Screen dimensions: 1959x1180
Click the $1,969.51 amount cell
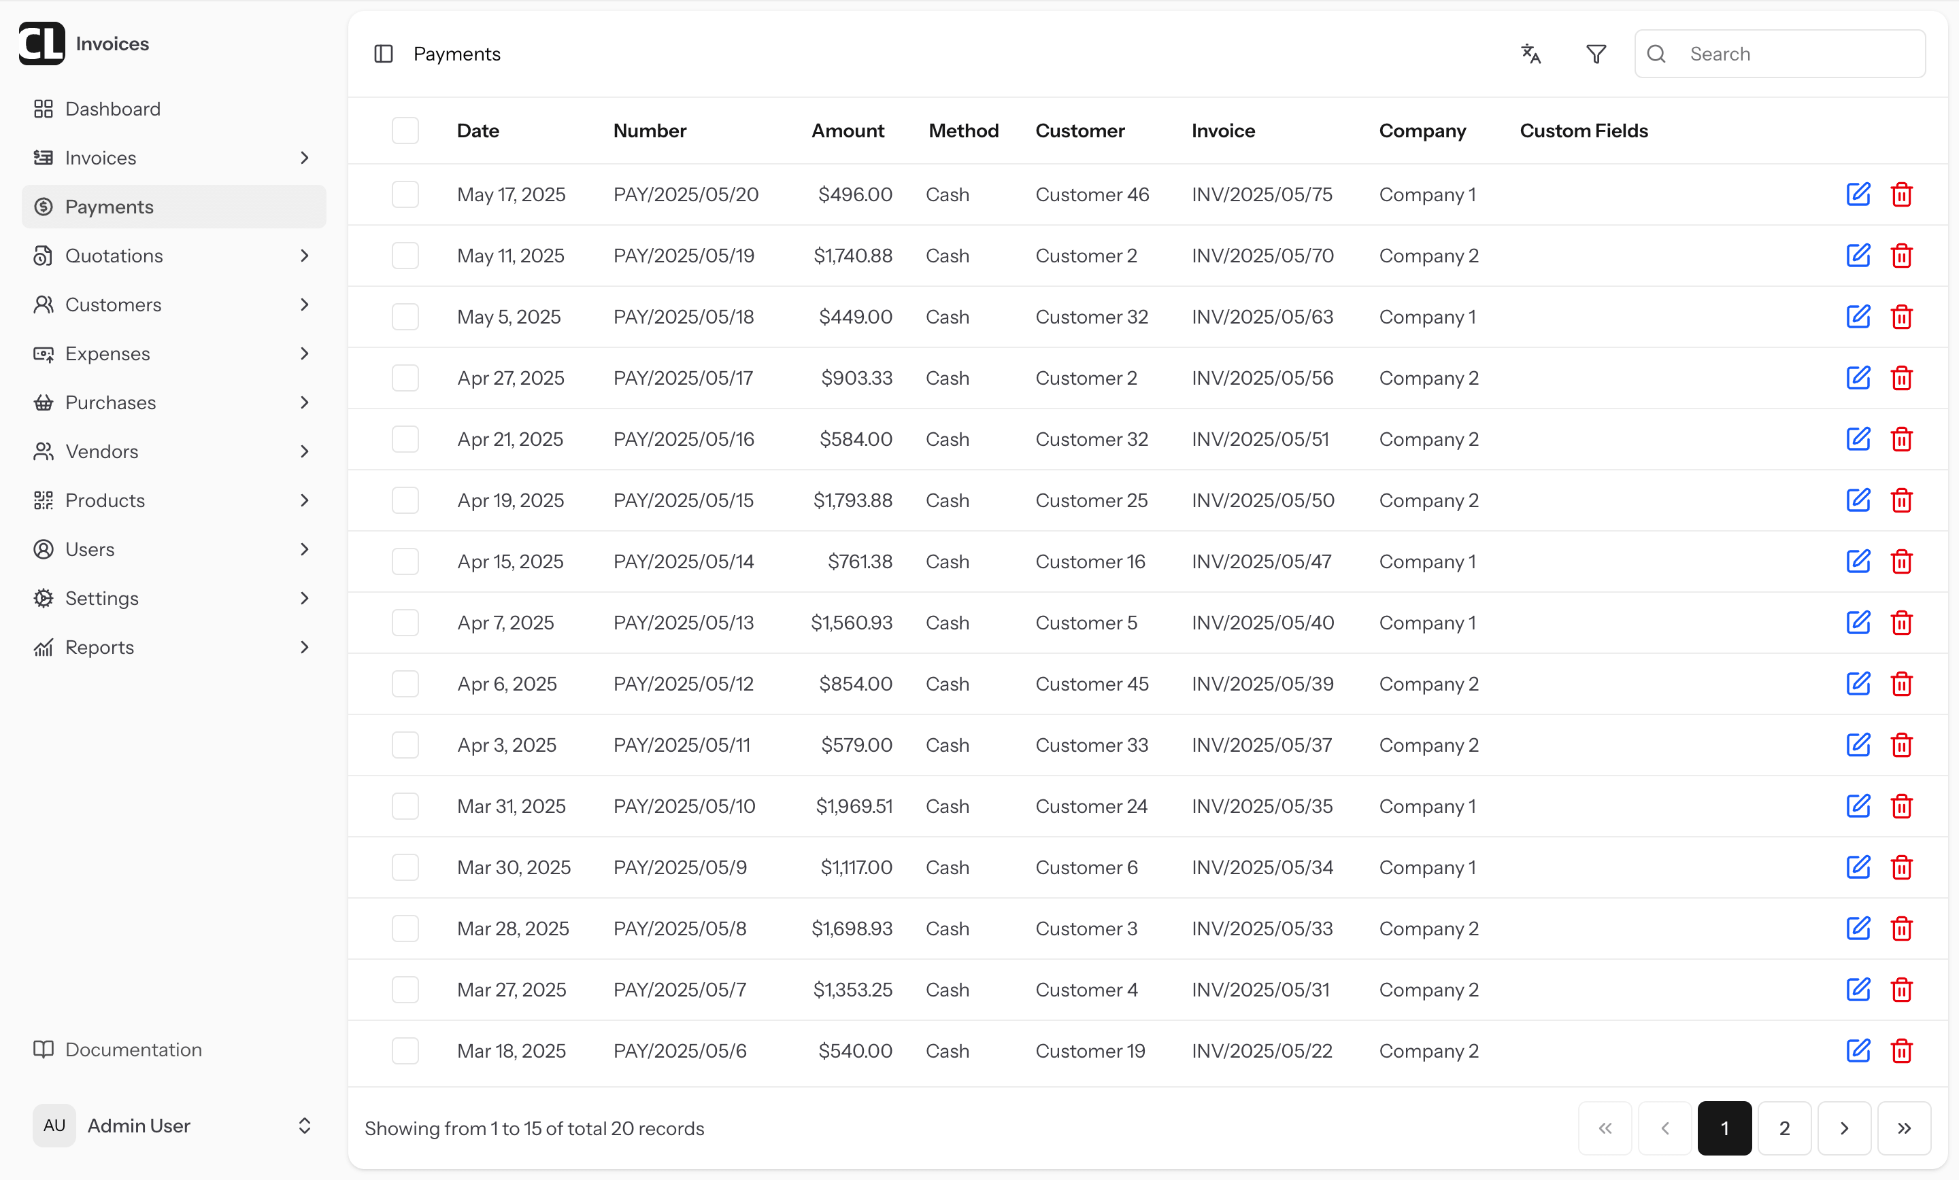854,805
